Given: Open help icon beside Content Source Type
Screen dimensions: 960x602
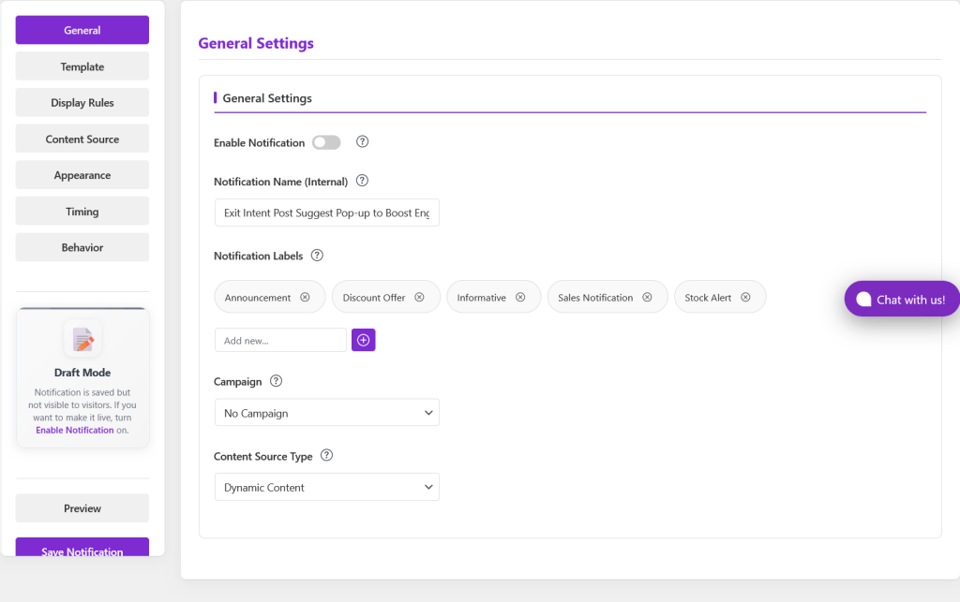Looking at the screenshot, I should [327, 455].
